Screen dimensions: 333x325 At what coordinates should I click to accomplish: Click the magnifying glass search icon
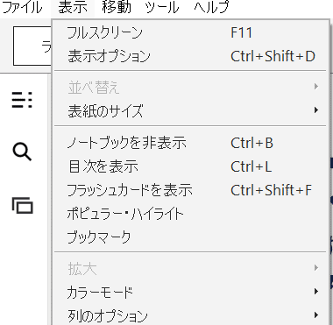(x=22, y=152)
